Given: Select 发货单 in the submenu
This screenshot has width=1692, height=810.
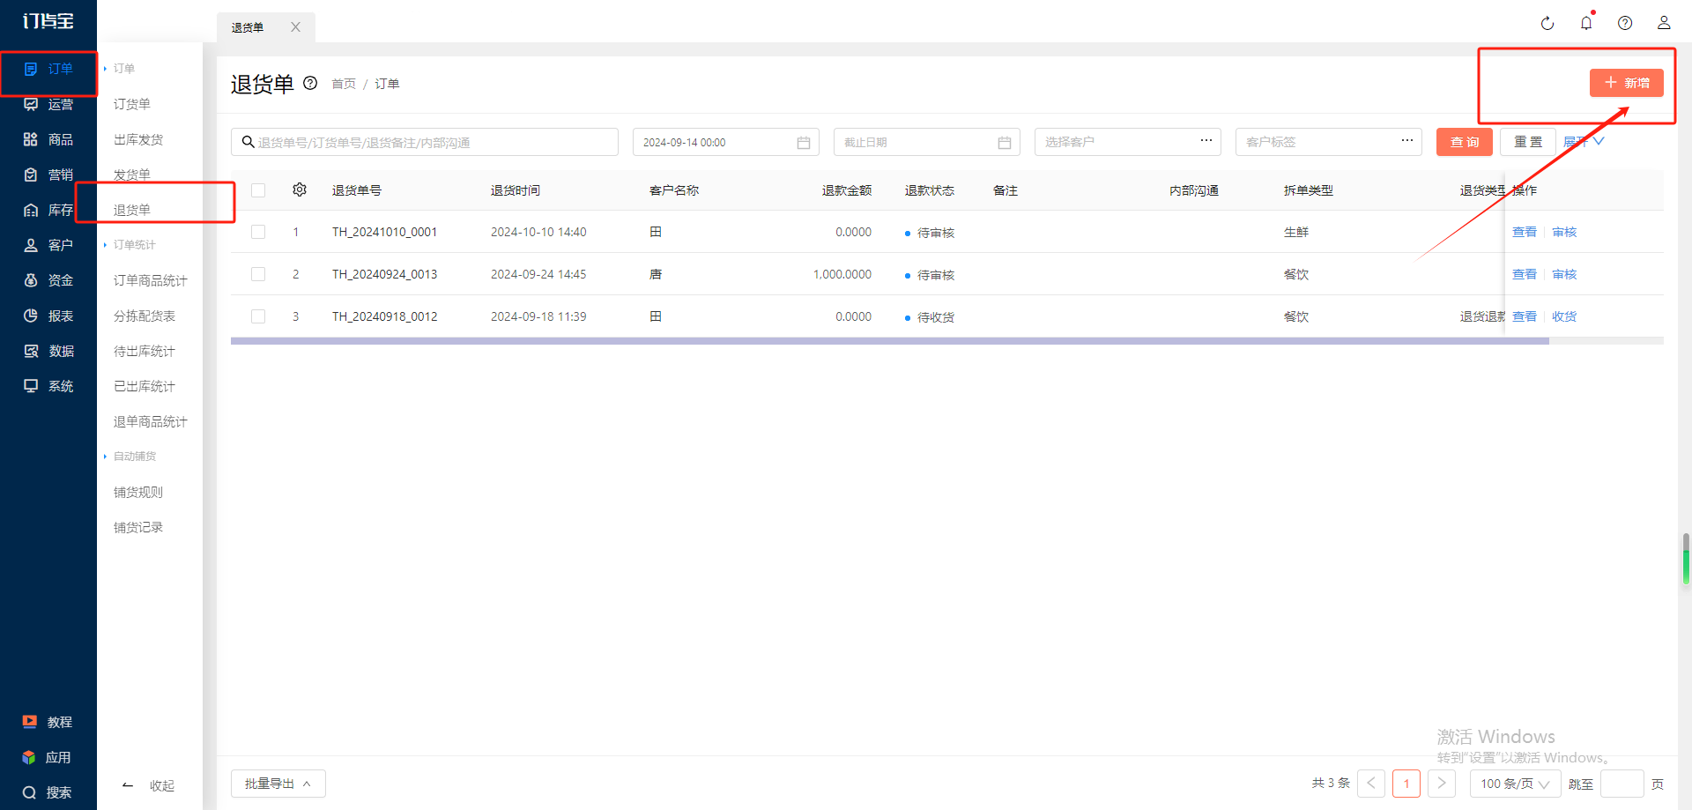Looking at the screenshot, I should point(132,175).
